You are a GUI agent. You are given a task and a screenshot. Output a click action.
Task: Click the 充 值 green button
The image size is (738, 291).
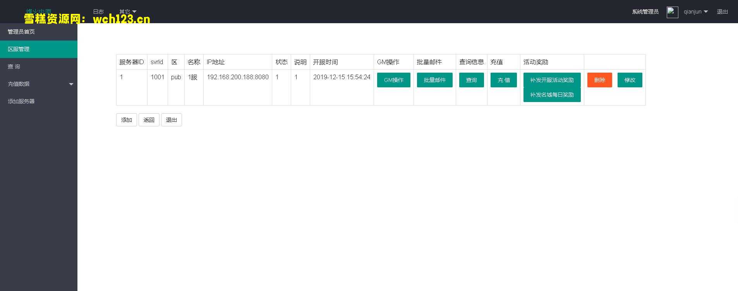pyautogui.click(x=503, y=80)
